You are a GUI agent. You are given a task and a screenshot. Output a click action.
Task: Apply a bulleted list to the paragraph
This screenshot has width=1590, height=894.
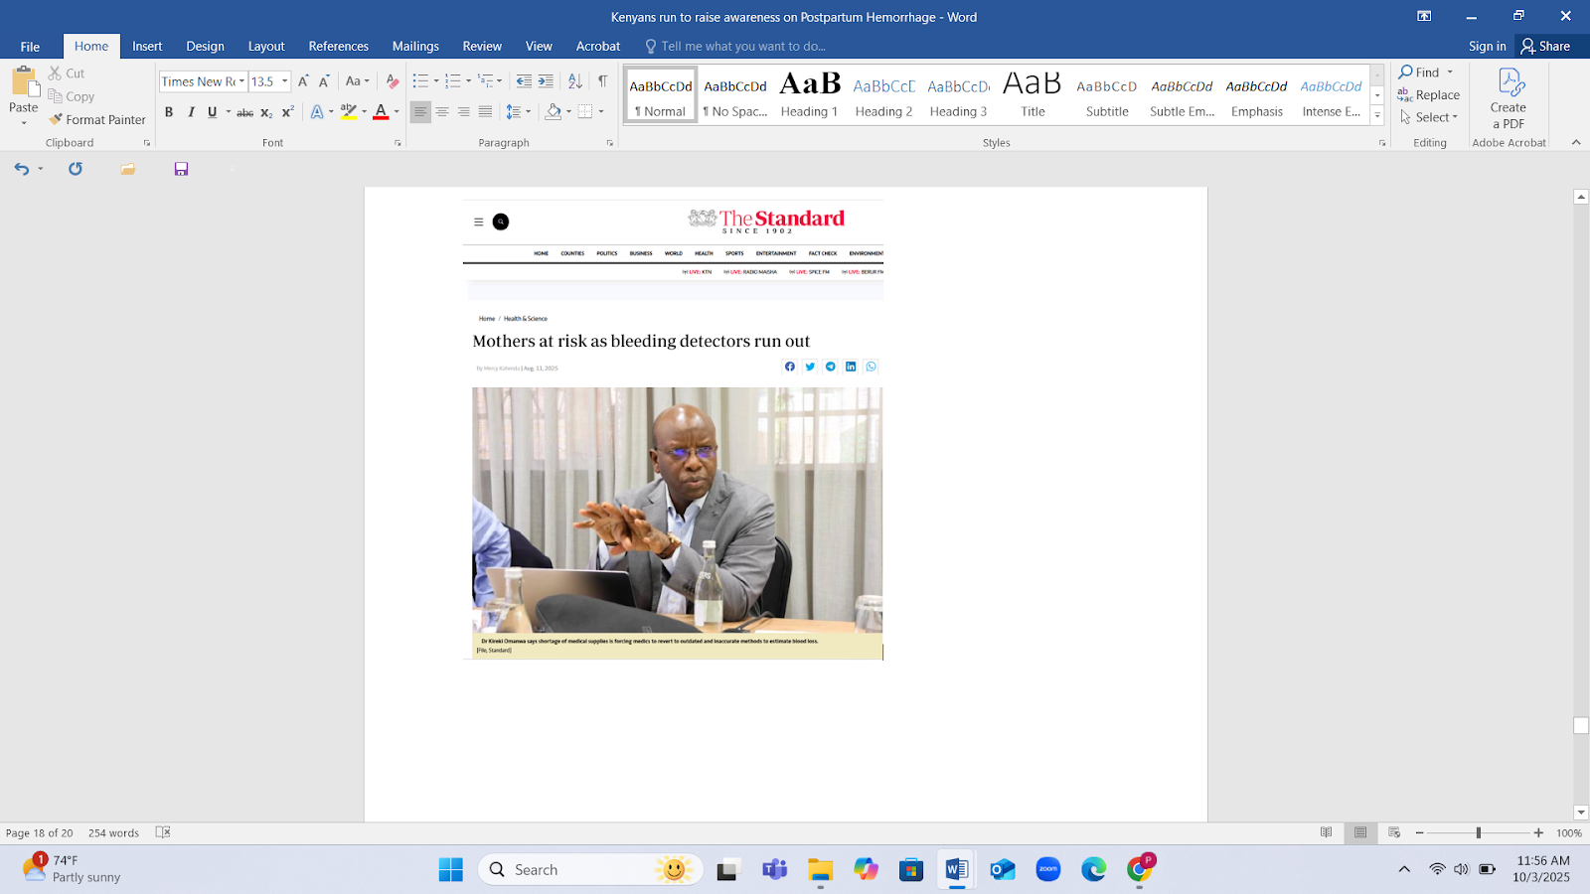pyautogui.click(x=420, y=81)
